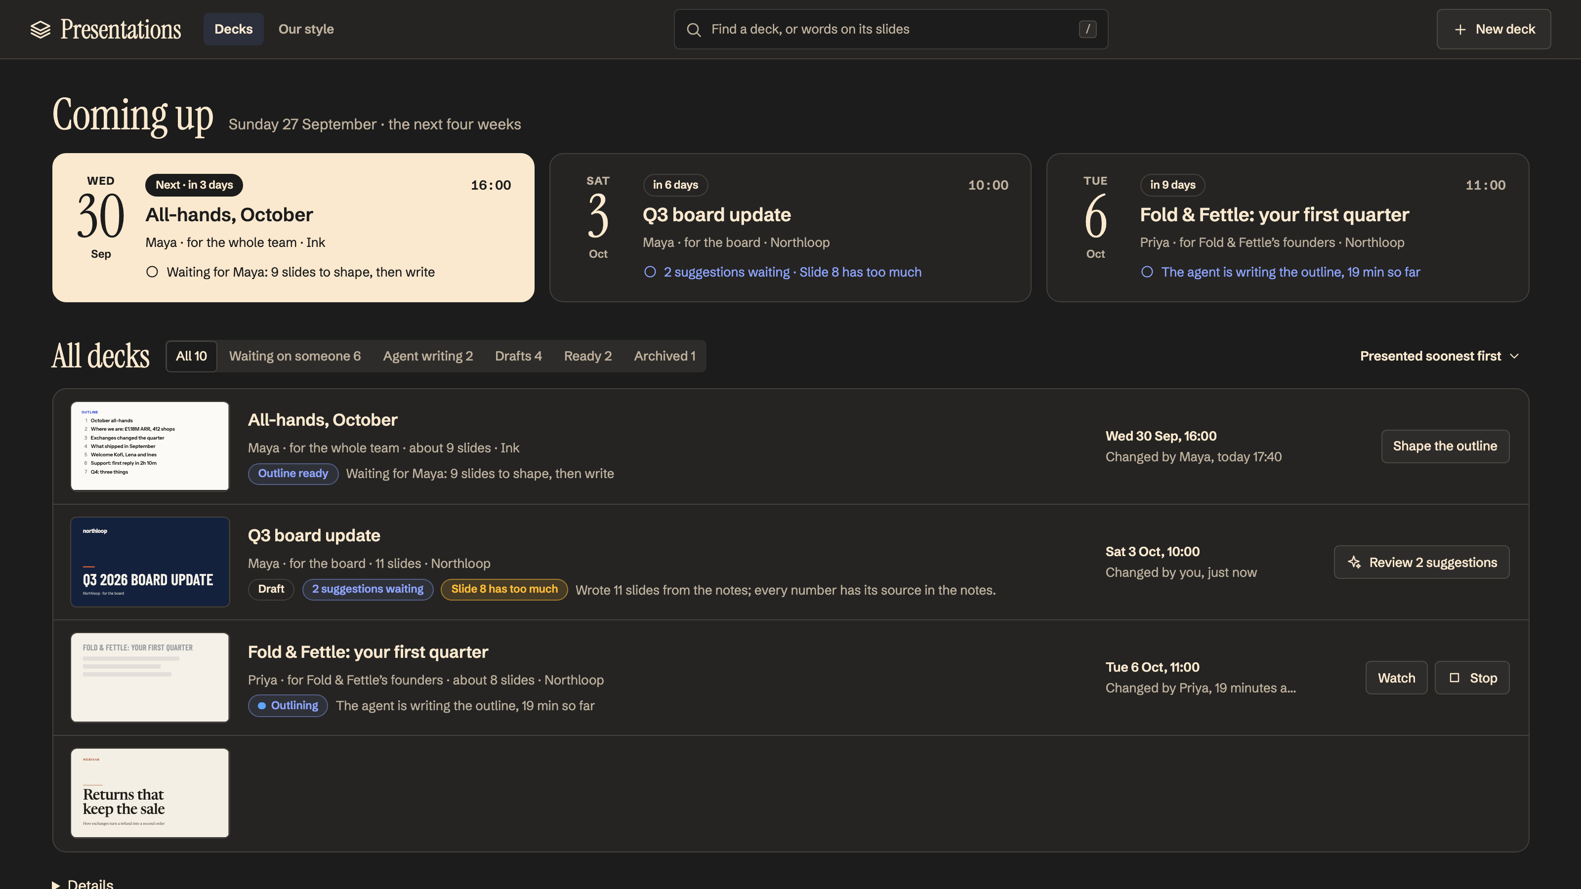
Task: Filter to Ready 2 decks
Action: (587, 356)
